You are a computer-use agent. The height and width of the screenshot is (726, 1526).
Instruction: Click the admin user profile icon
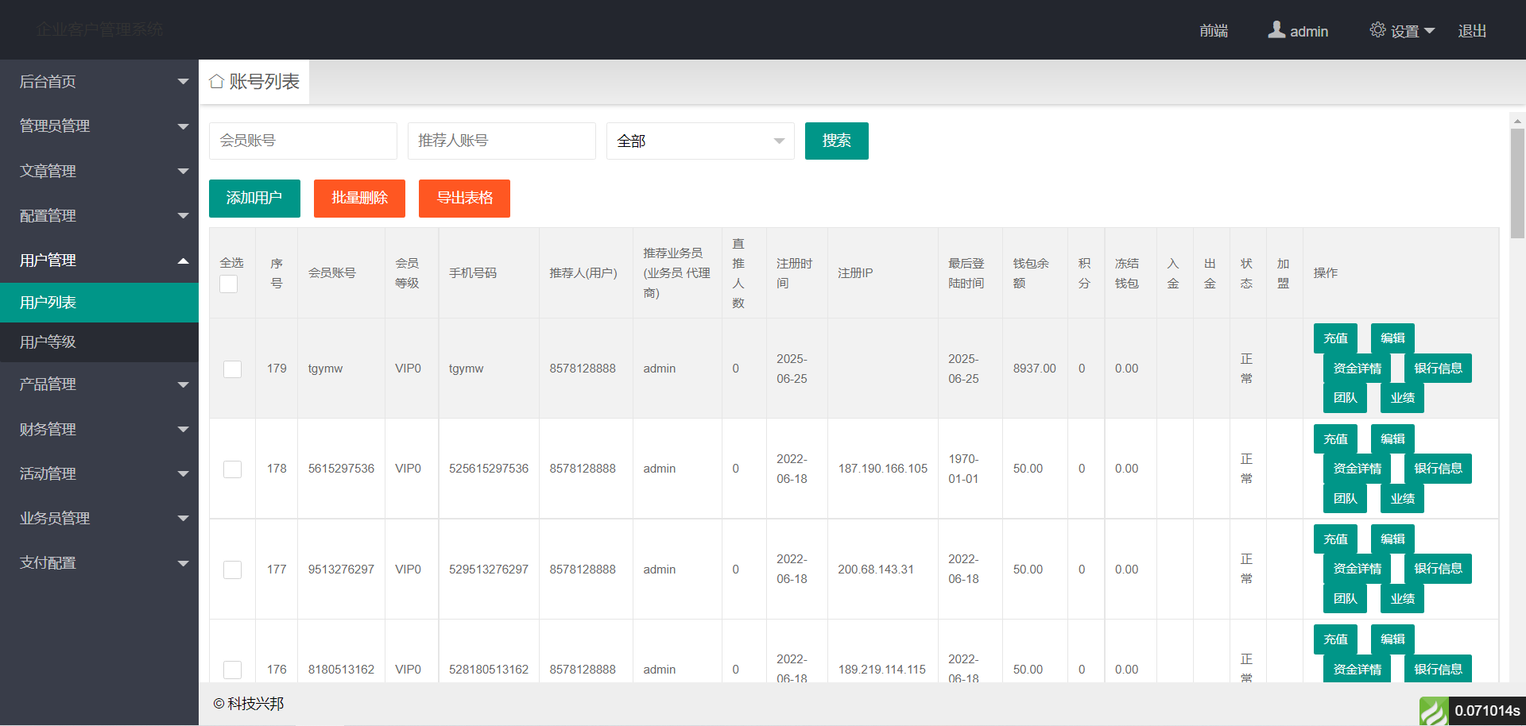pyautogui.click(x=1276, y=30)
